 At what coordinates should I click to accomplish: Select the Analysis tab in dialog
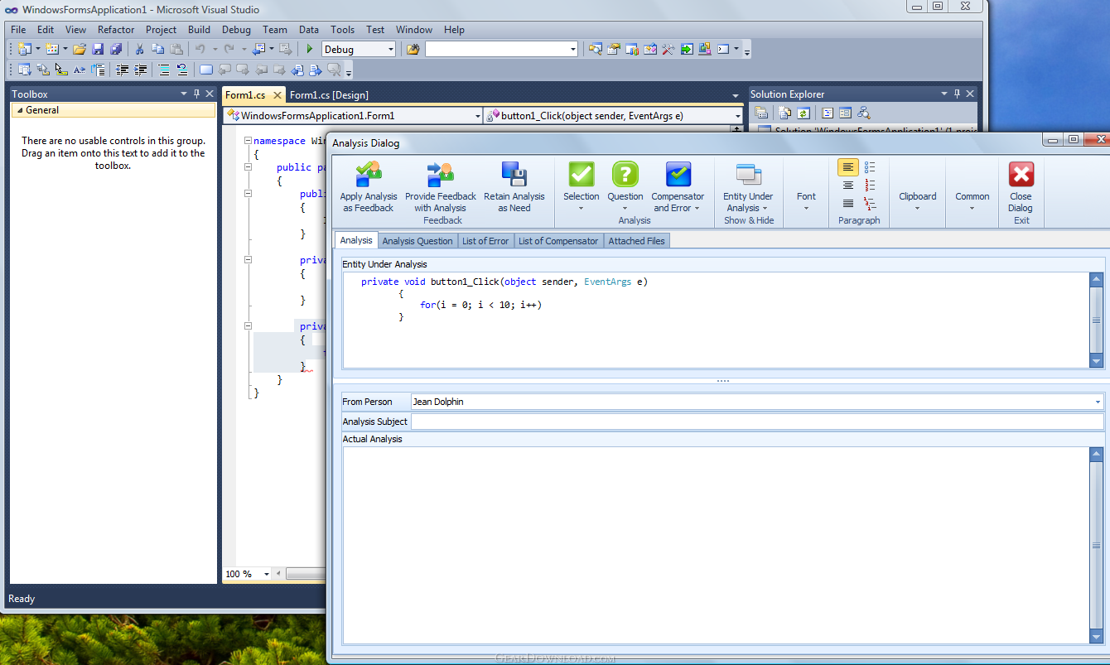(x=356, y=240)
